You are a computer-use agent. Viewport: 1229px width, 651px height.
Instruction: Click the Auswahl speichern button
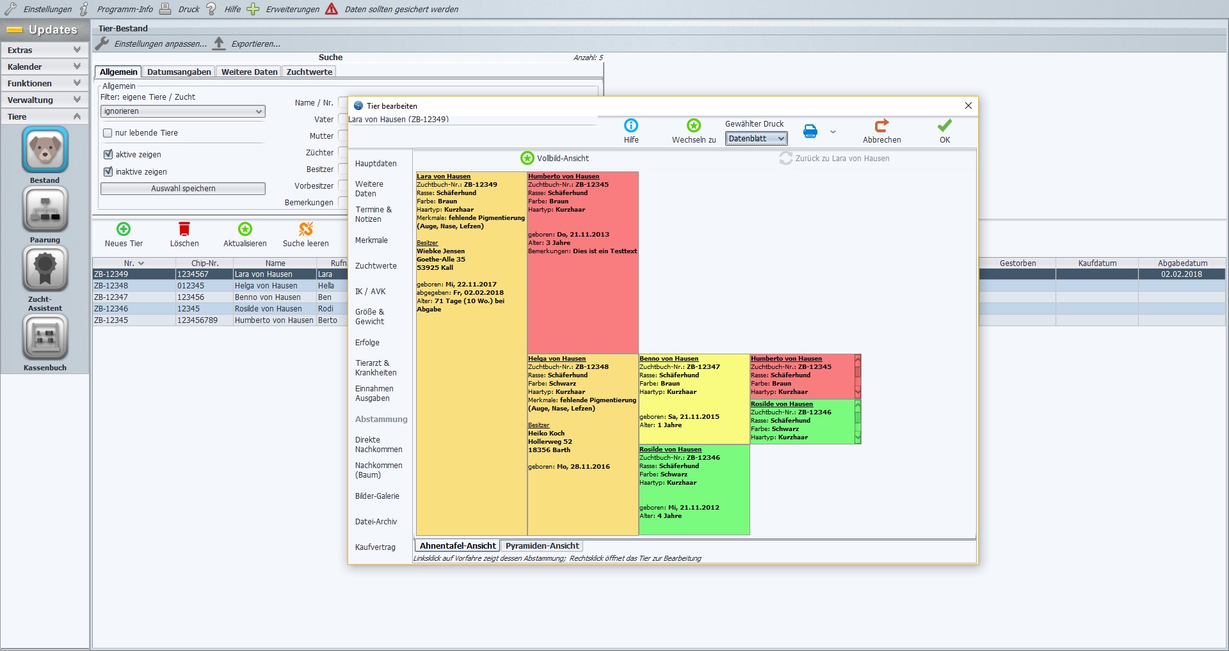pyautogui.click(x=182, y=189)
